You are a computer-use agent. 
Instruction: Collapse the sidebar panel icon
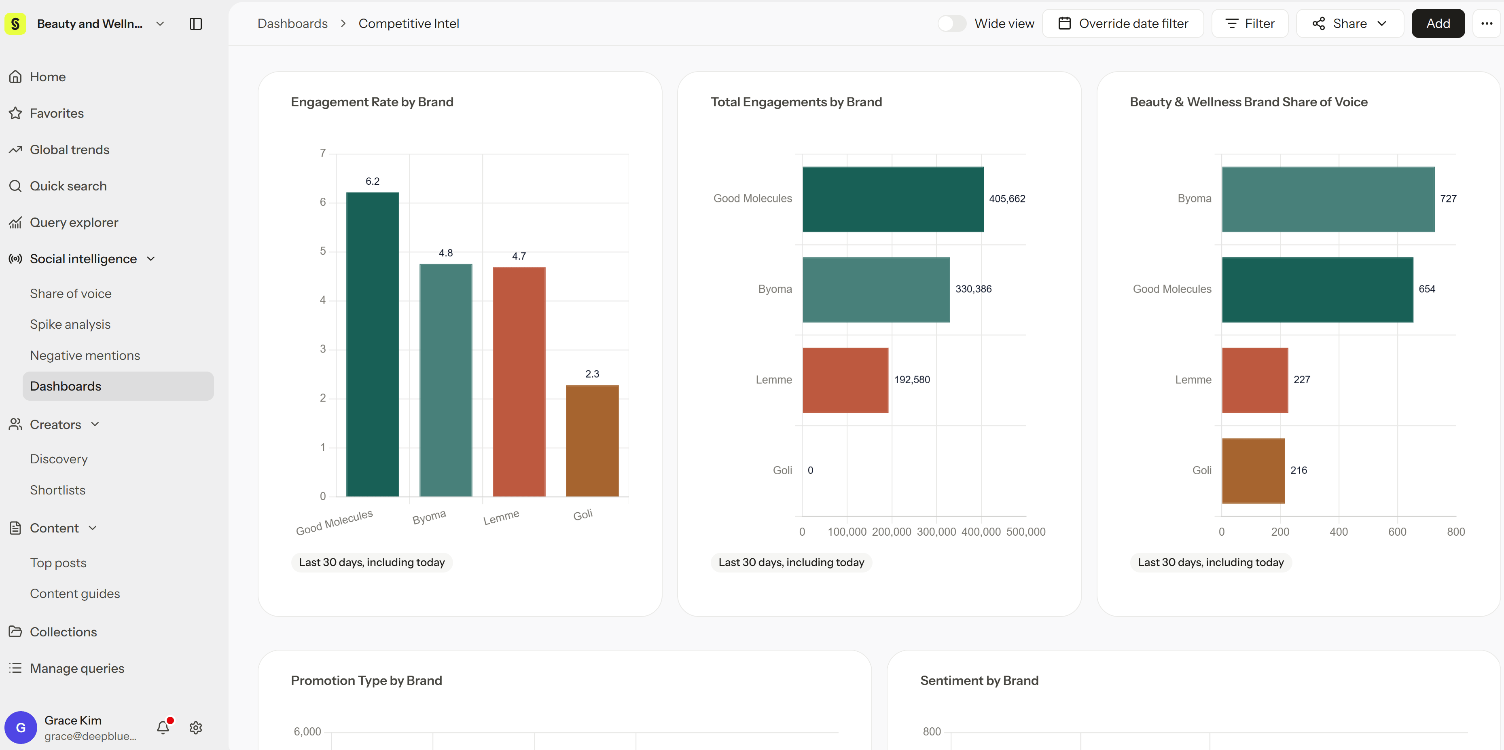click(x=196, y=24)
